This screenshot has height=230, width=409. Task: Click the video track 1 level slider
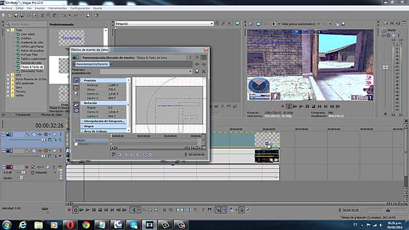click(43, 140)
